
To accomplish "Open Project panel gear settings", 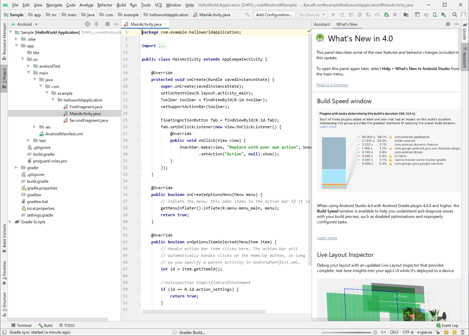I will [108, 24].
